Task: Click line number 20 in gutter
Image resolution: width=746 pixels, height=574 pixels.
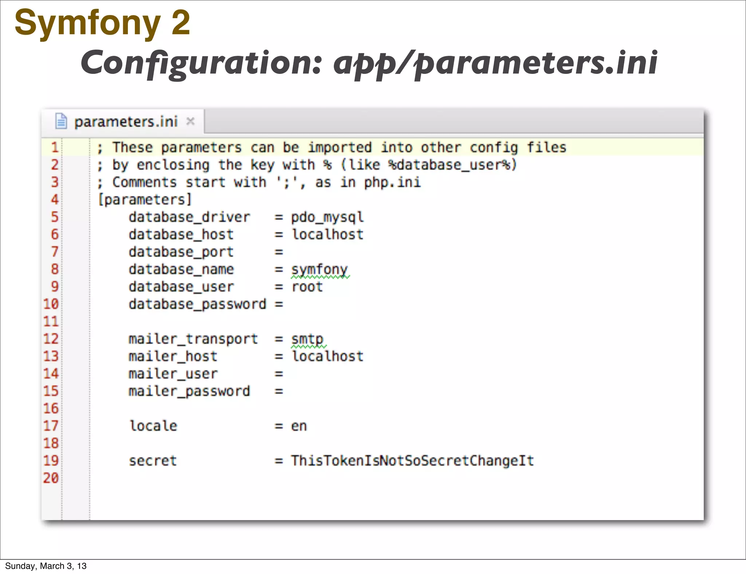Action: point(51,478)
